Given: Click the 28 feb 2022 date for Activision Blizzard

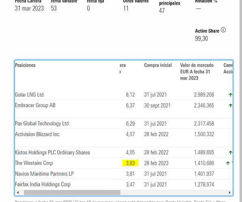Looking at the screenshot, I should click(156, 134).
